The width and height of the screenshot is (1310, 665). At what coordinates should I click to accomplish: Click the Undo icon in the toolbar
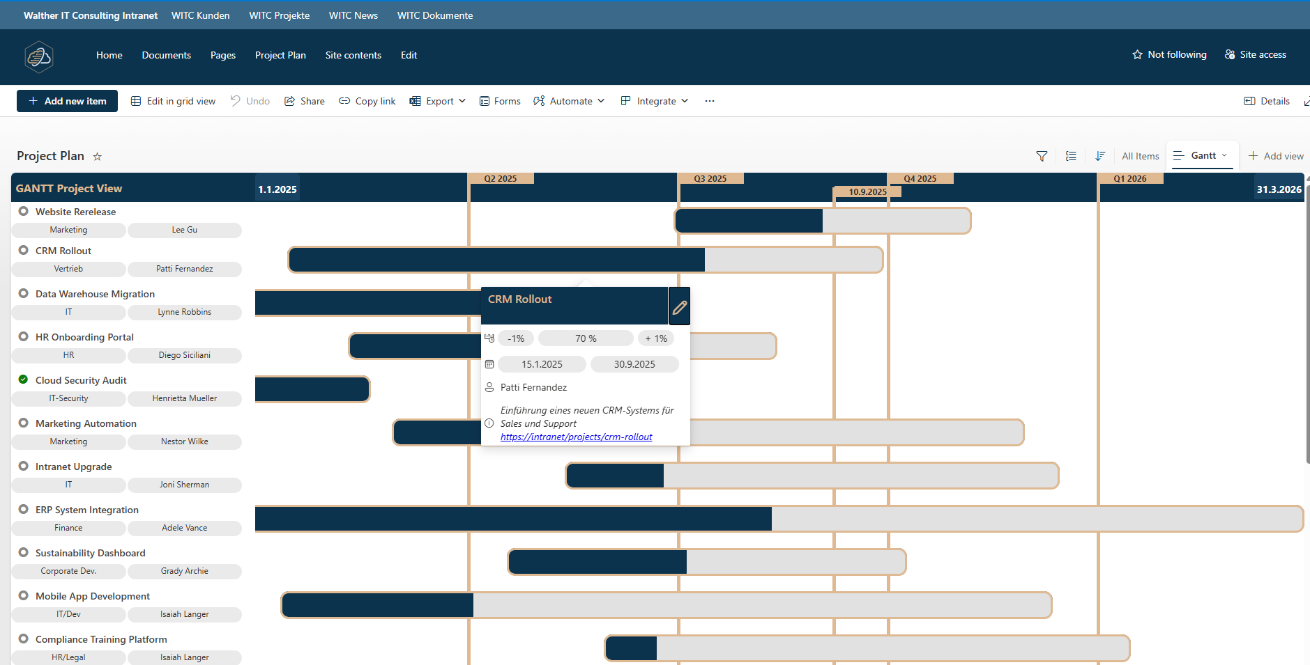coord(250,101)
